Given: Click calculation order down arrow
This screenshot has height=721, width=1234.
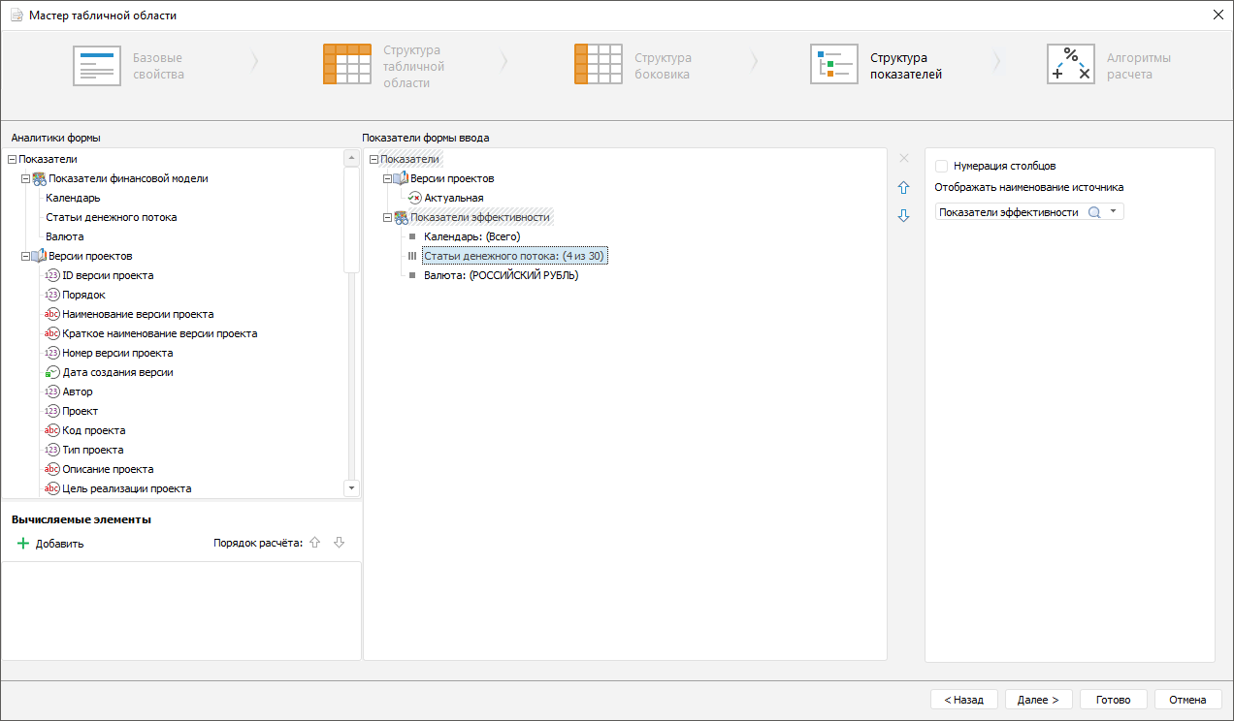Looking at the screenshot, I should point(339,544).
